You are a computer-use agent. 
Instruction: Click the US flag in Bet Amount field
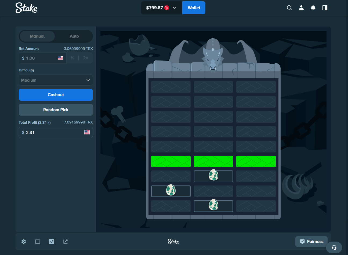click(60, 58)
